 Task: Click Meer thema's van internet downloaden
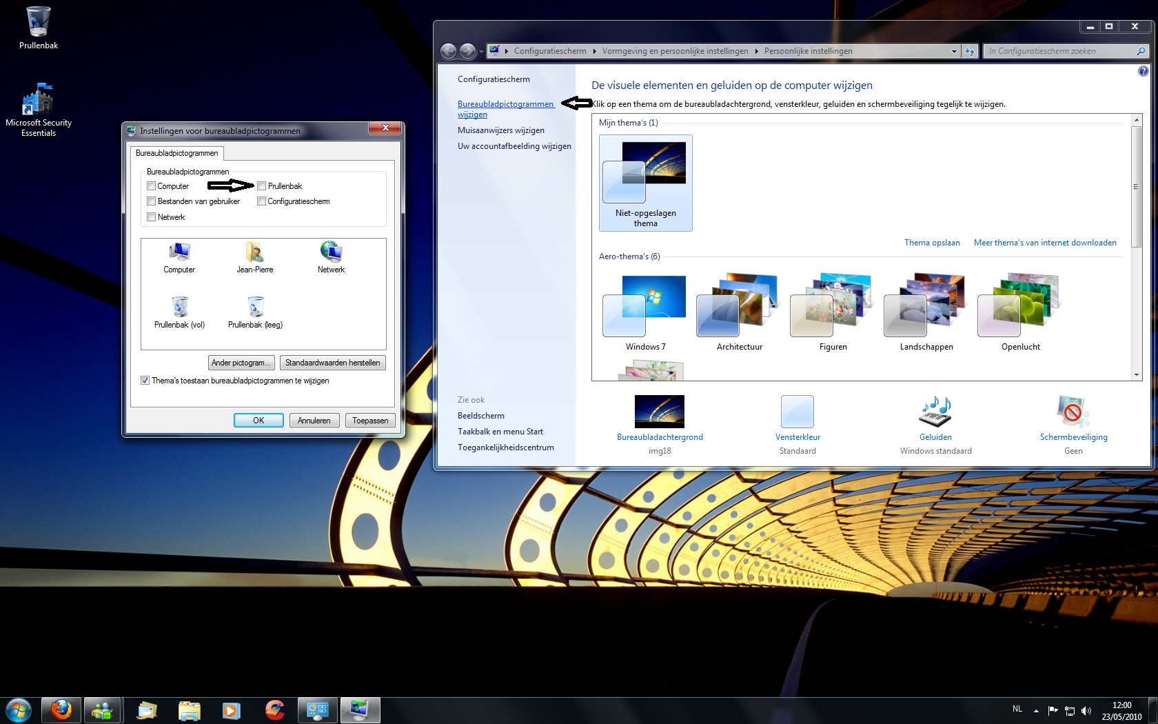tap(1045, 243)
